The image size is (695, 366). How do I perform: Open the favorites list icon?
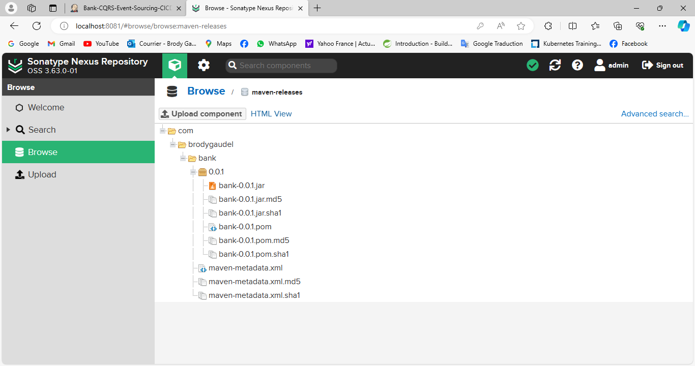(x=595, y=26)
